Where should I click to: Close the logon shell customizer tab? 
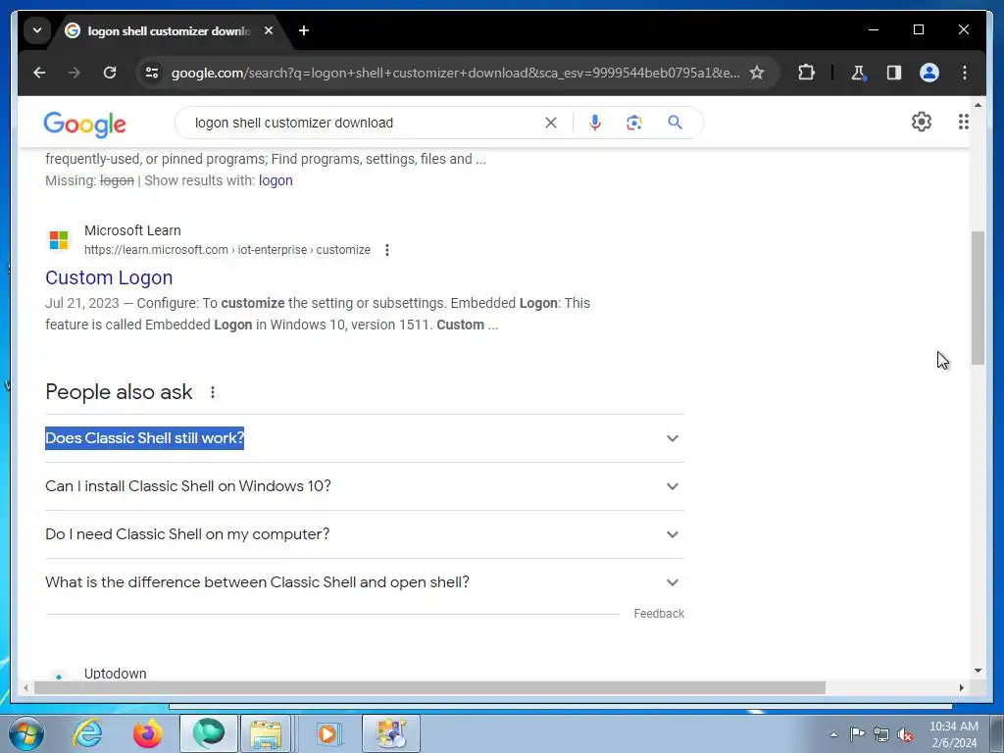(x=269, y=30)
